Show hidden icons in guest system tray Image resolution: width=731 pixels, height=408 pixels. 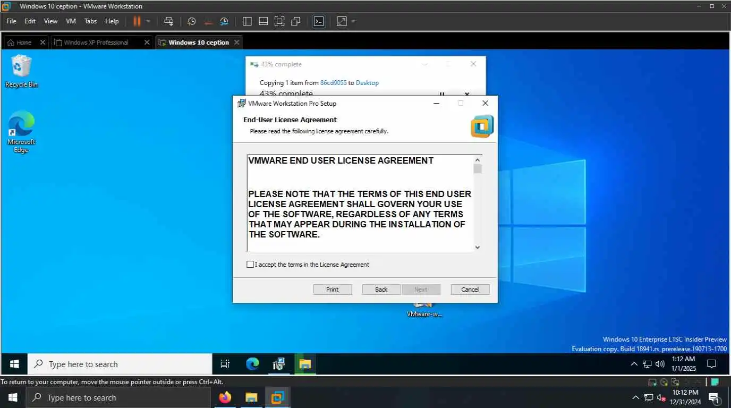[634, 364]
